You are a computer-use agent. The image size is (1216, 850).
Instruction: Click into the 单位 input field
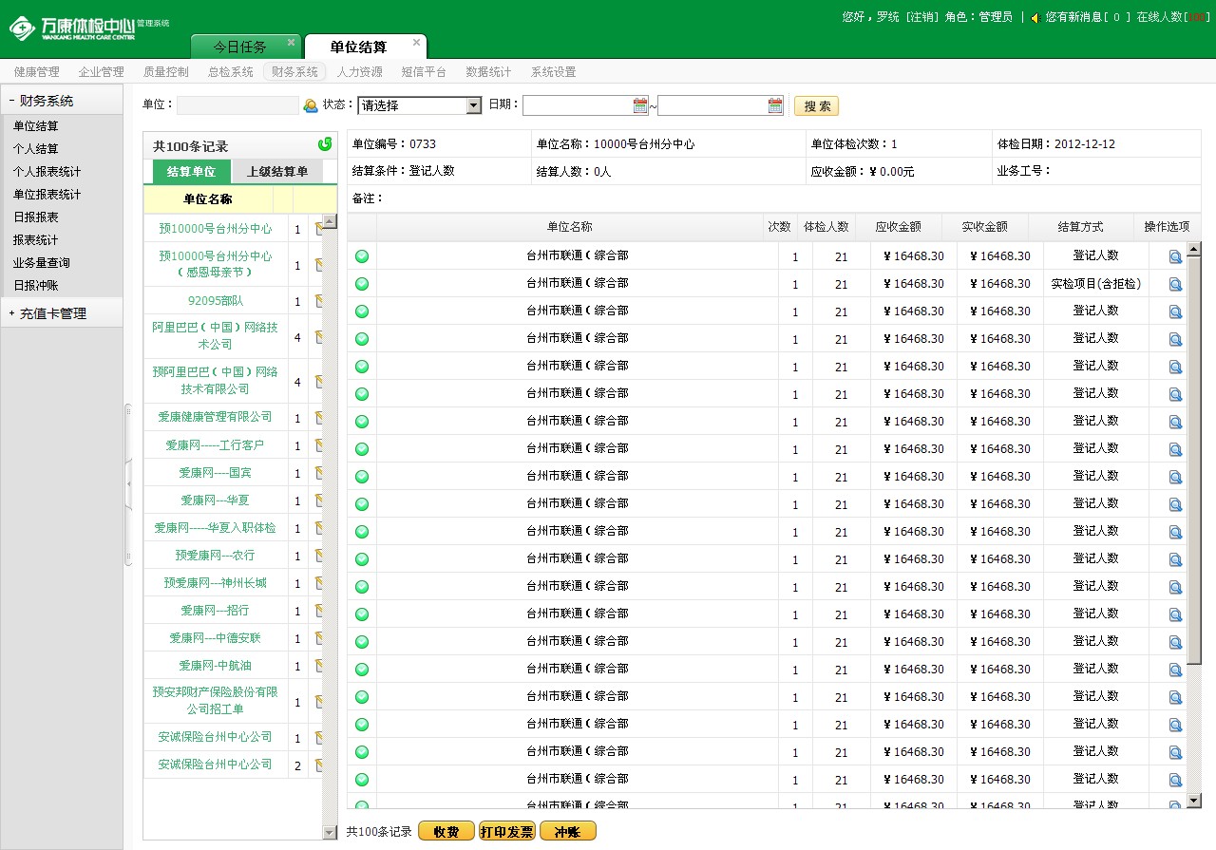point(237,105)
